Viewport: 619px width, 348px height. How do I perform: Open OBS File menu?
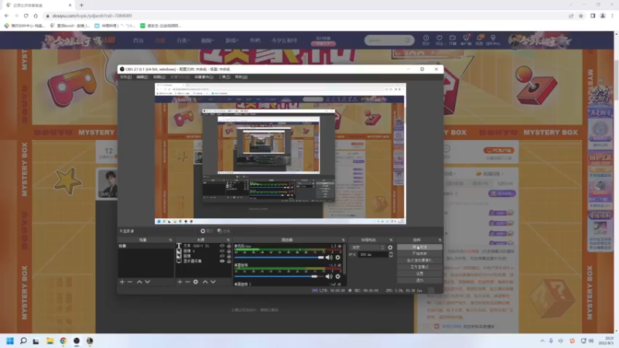[x=125, y=77]
